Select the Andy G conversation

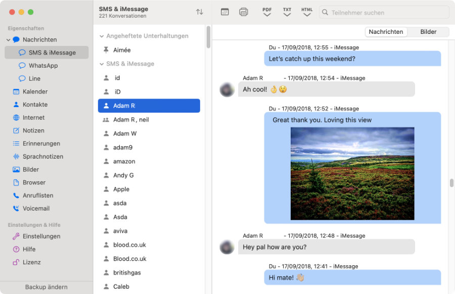pos(149,175)
